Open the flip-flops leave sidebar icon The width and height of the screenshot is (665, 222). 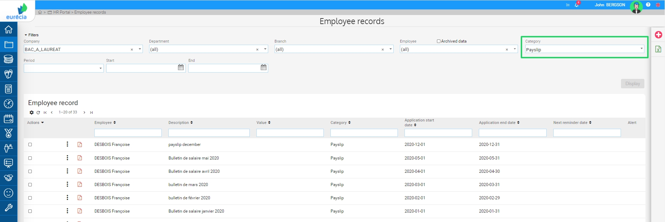point(8,74)
